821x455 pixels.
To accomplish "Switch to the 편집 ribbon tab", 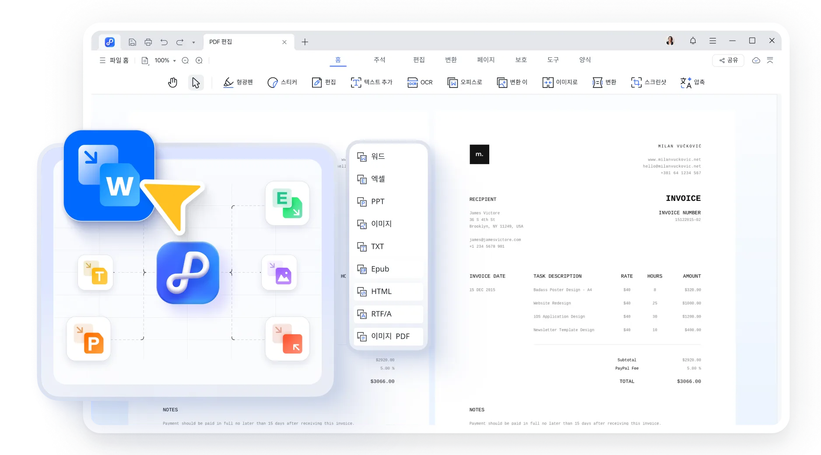I will (419, 60).
